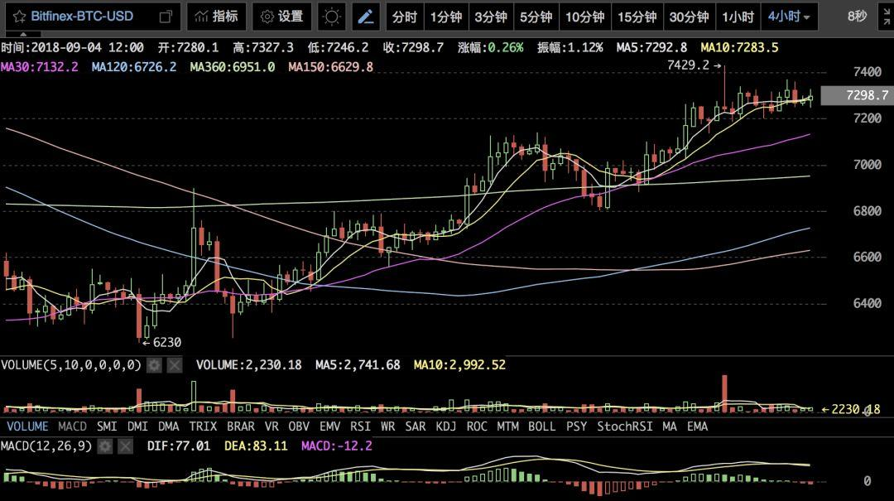Open VOLUME indicator settings gear

pyautogui.click(x=154, y=364)
